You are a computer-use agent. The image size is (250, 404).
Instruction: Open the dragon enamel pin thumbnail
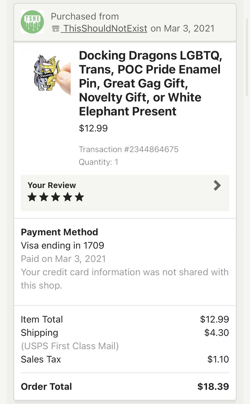click(x=51, y=74)
